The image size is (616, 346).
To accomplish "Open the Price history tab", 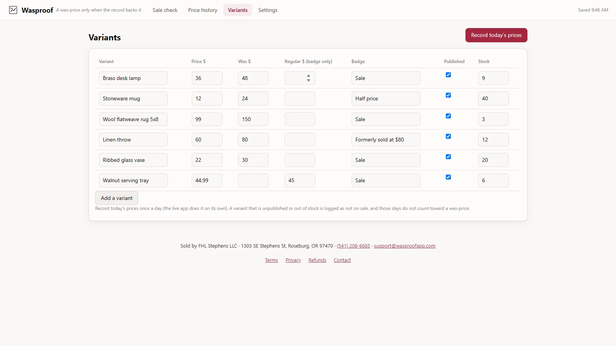I will [x=203, y=10].
